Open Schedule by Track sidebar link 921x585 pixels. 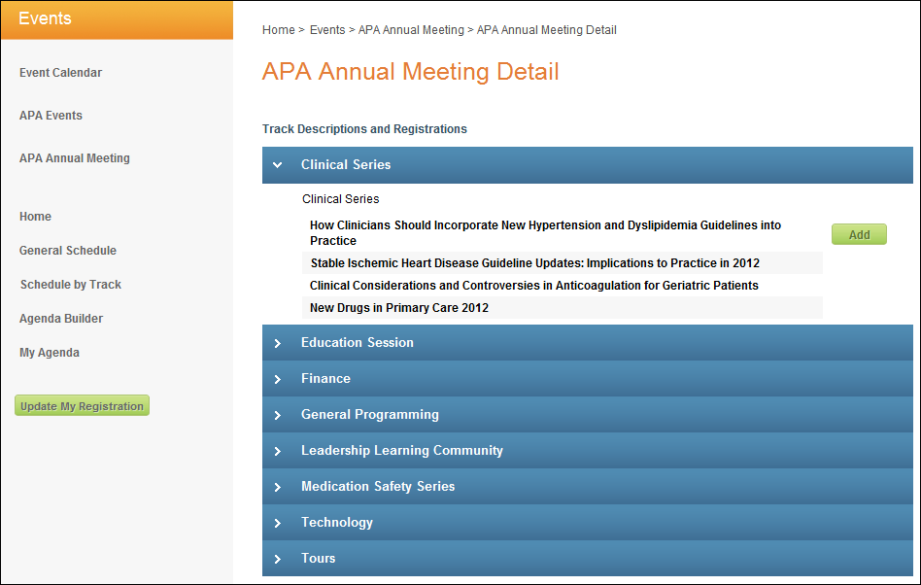pyautogui.click(x=71, y=285)
